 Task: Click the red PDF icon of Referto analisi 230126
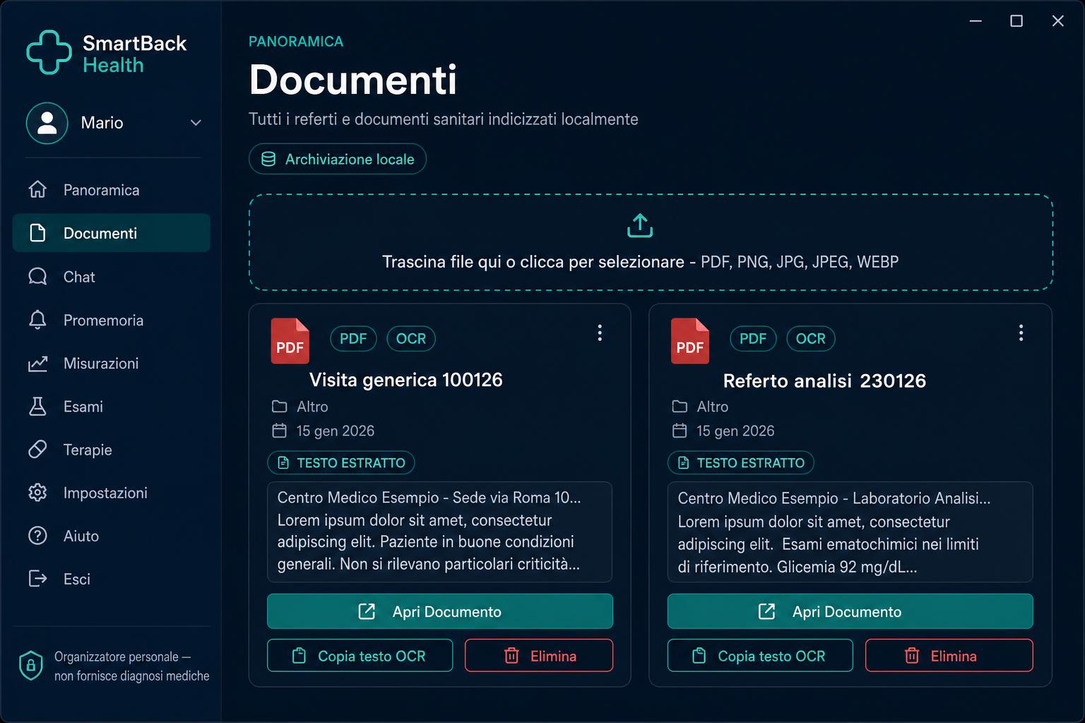click(690, 341)
